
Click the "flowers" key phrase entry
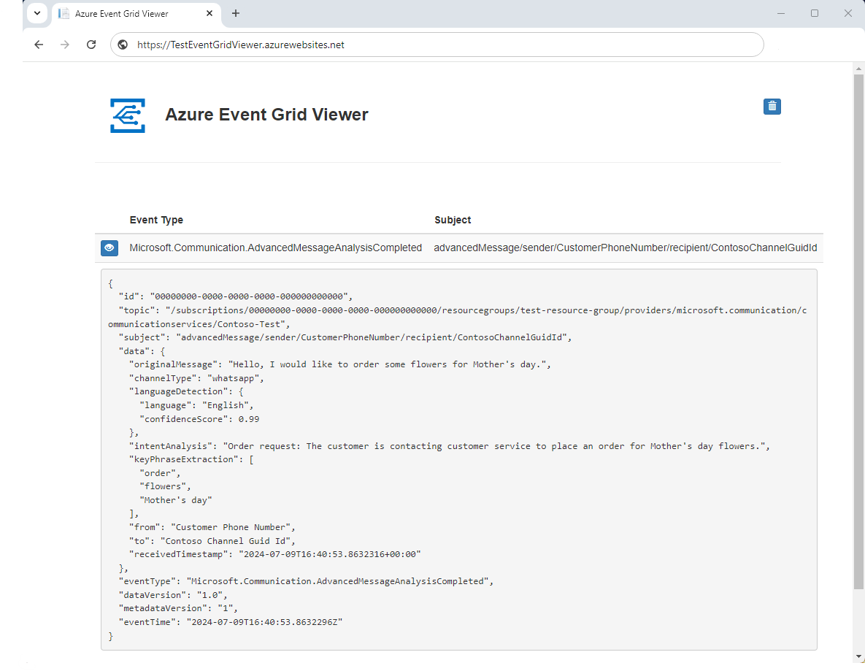pyautogui.click(x=165, y=486)
